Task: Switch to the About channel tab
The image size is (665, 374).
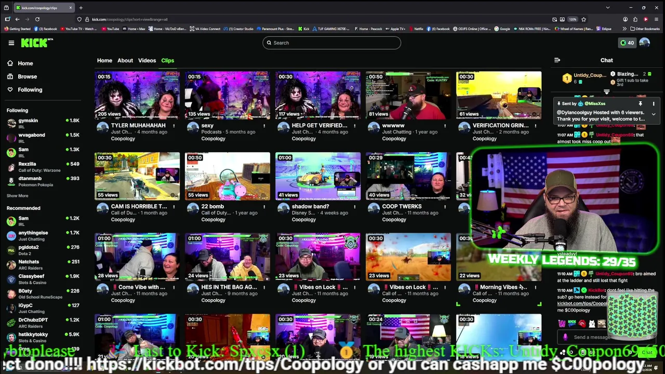Action: [x=125, y=61]
